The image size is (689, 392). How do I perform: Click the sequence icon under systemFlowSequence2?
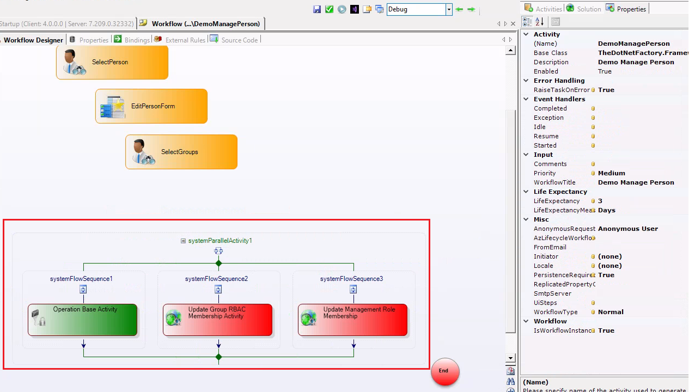218,290
